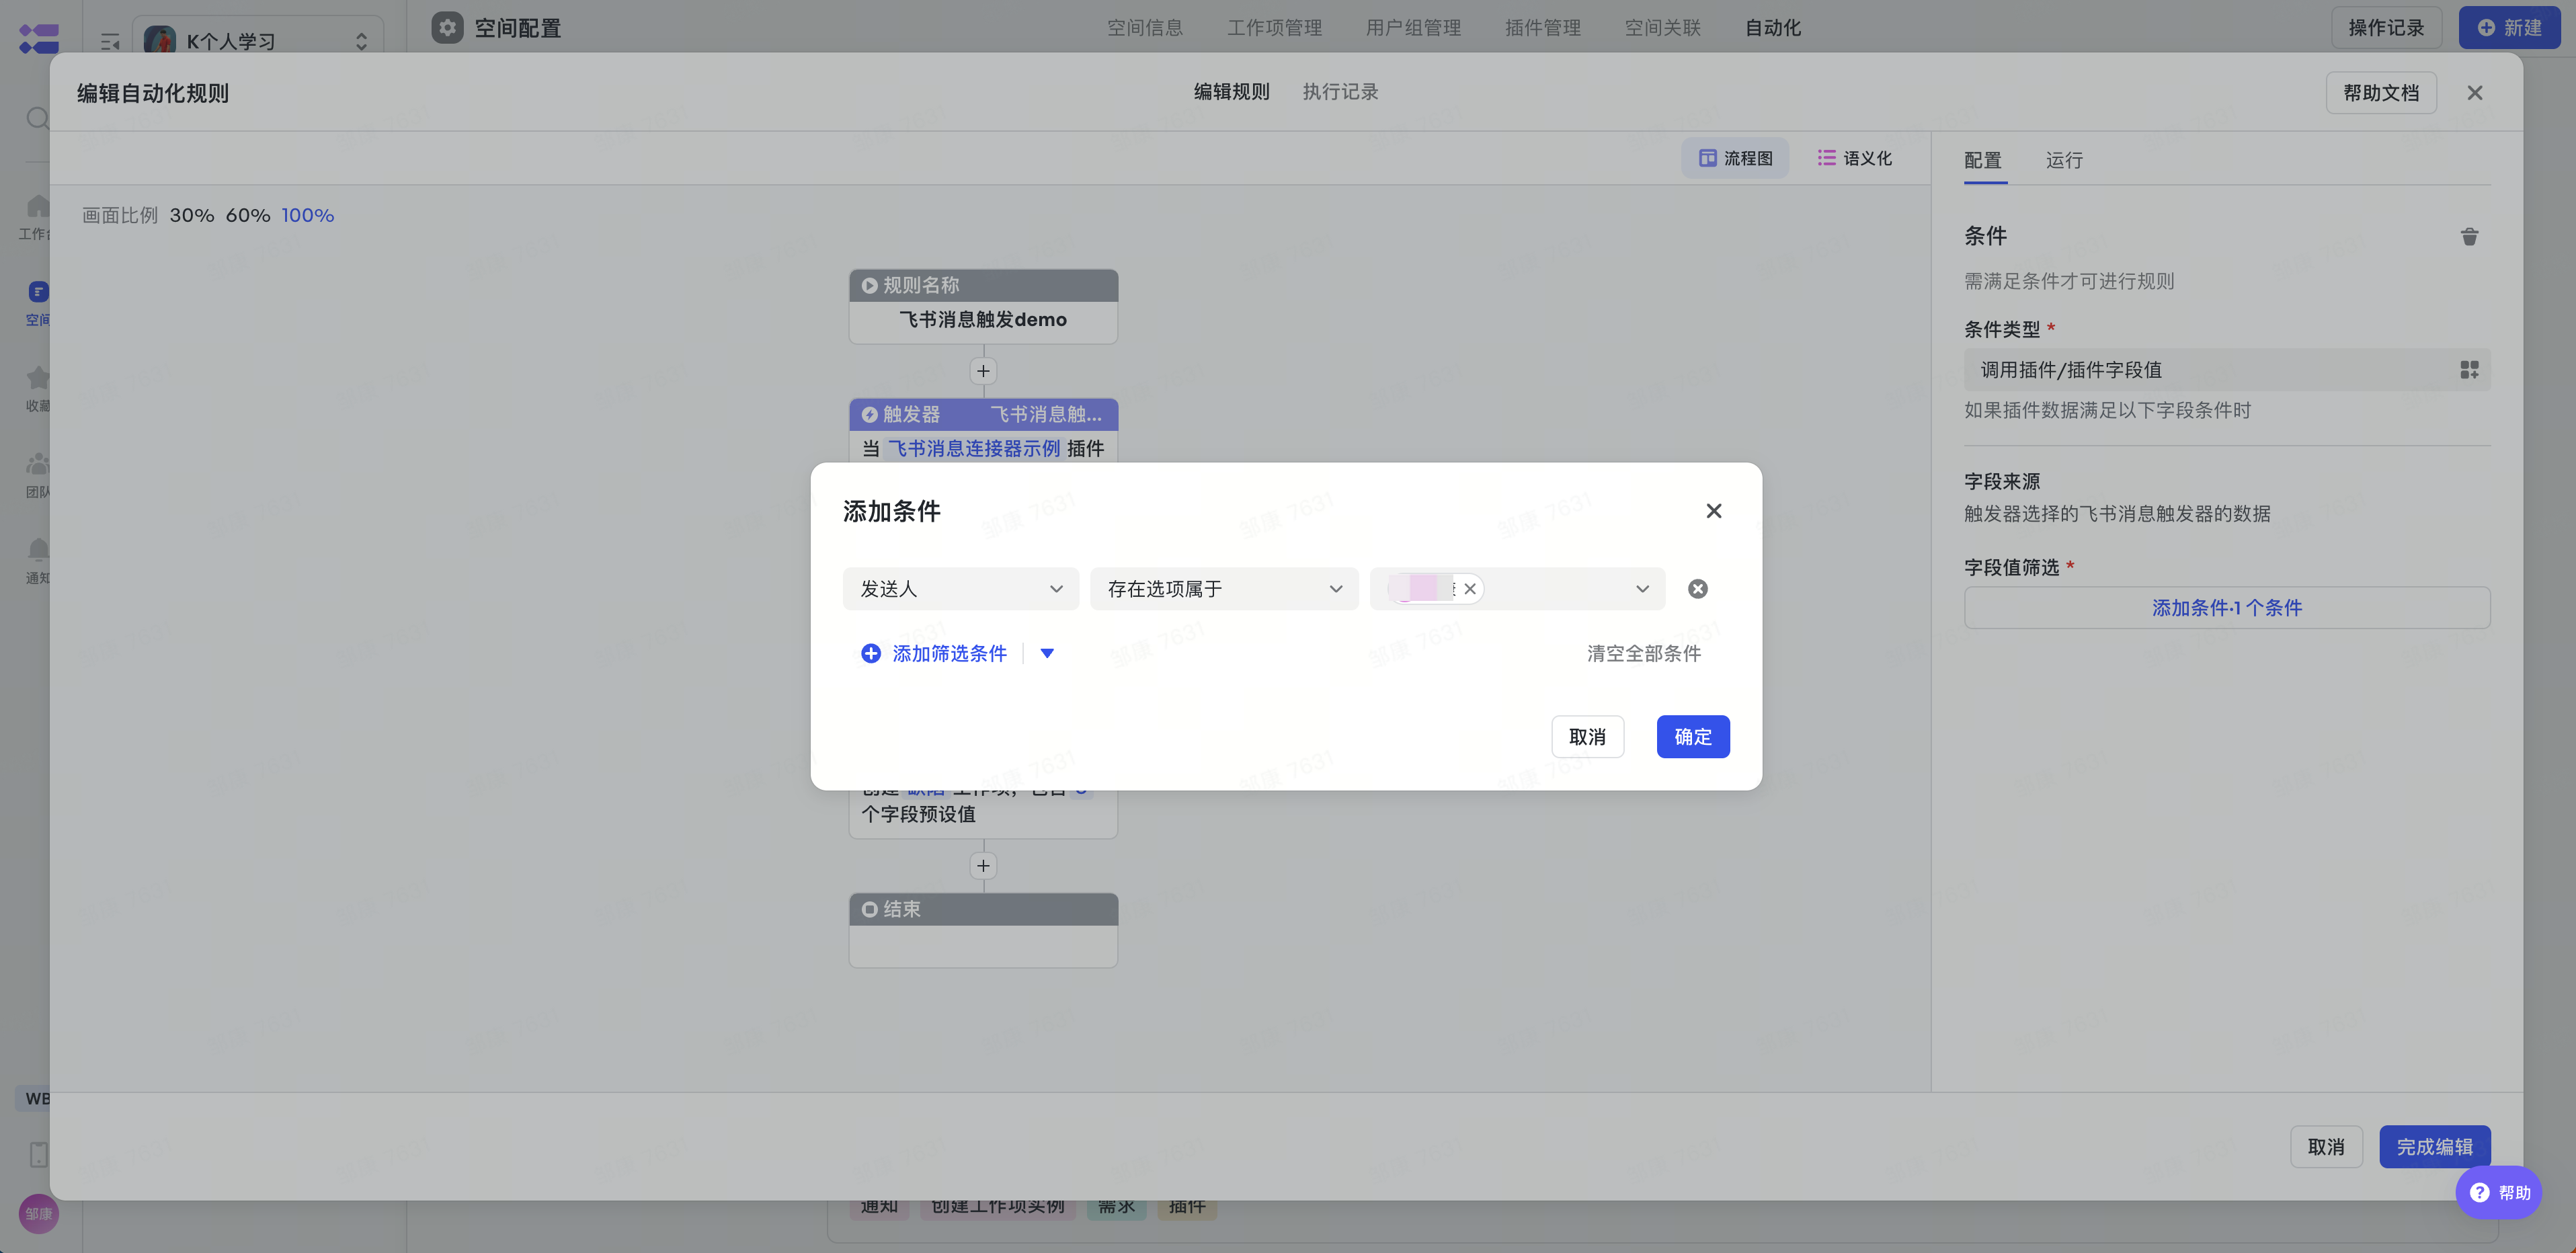Open the 编辑规则 tab
The width and height of the screenshot is (2576, 1253).
[x=1231, y=92]
